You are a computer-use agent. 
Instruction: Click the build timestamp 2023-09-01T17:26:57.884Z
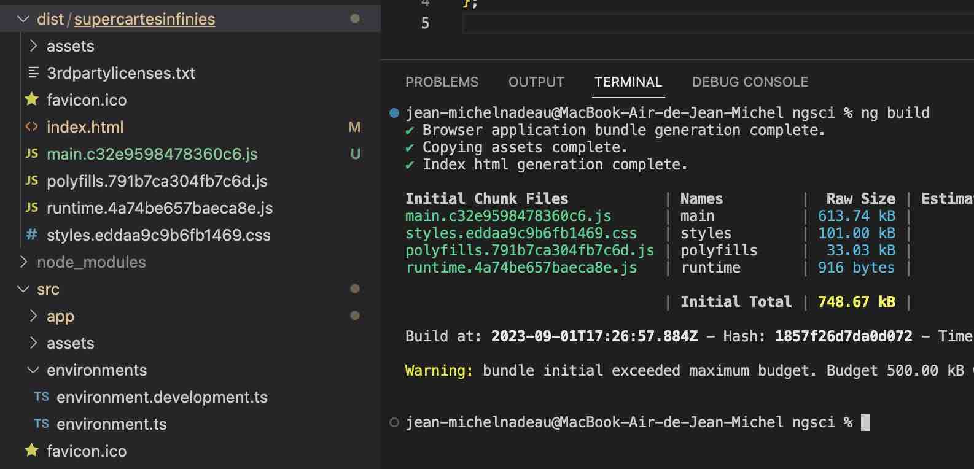(x=594, y=336)
